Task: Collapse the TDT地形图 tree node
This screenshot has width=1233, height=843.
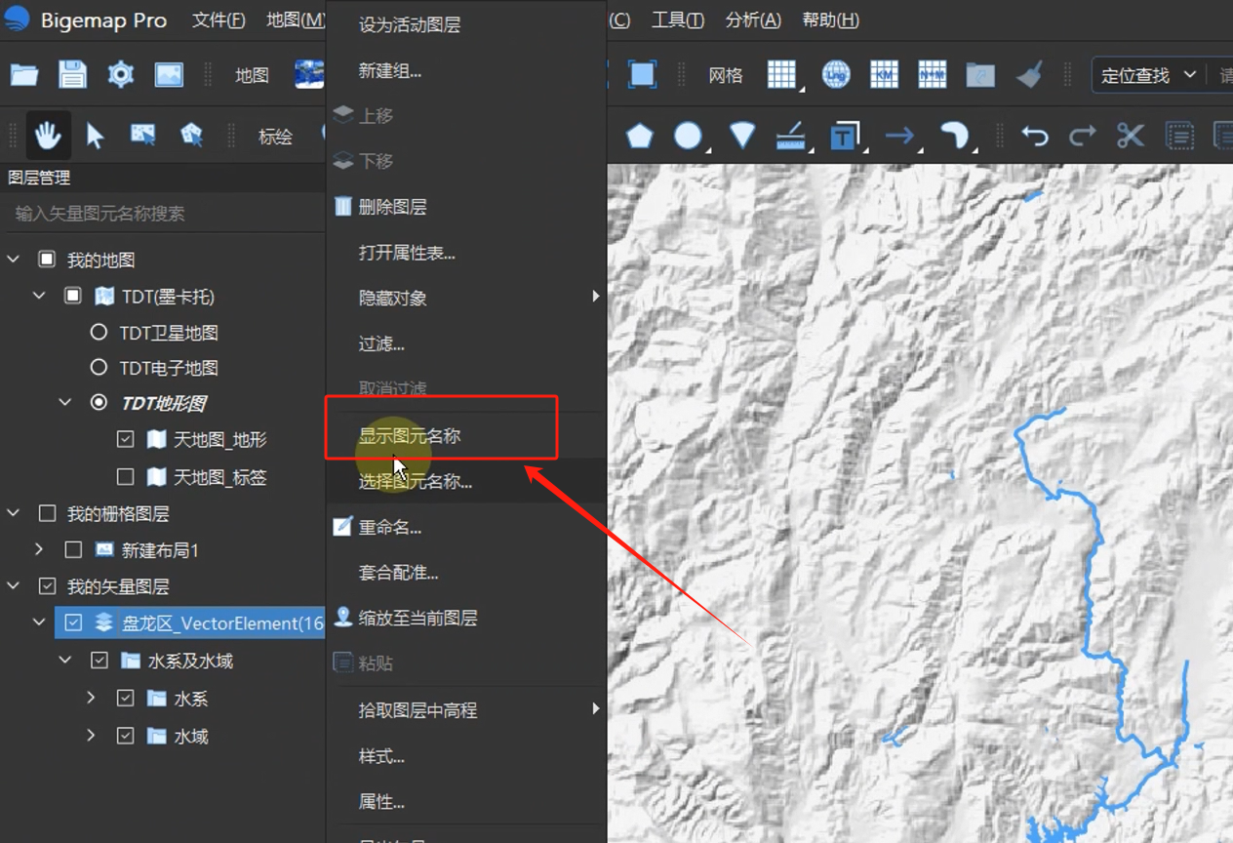Action: pos(65,402)
